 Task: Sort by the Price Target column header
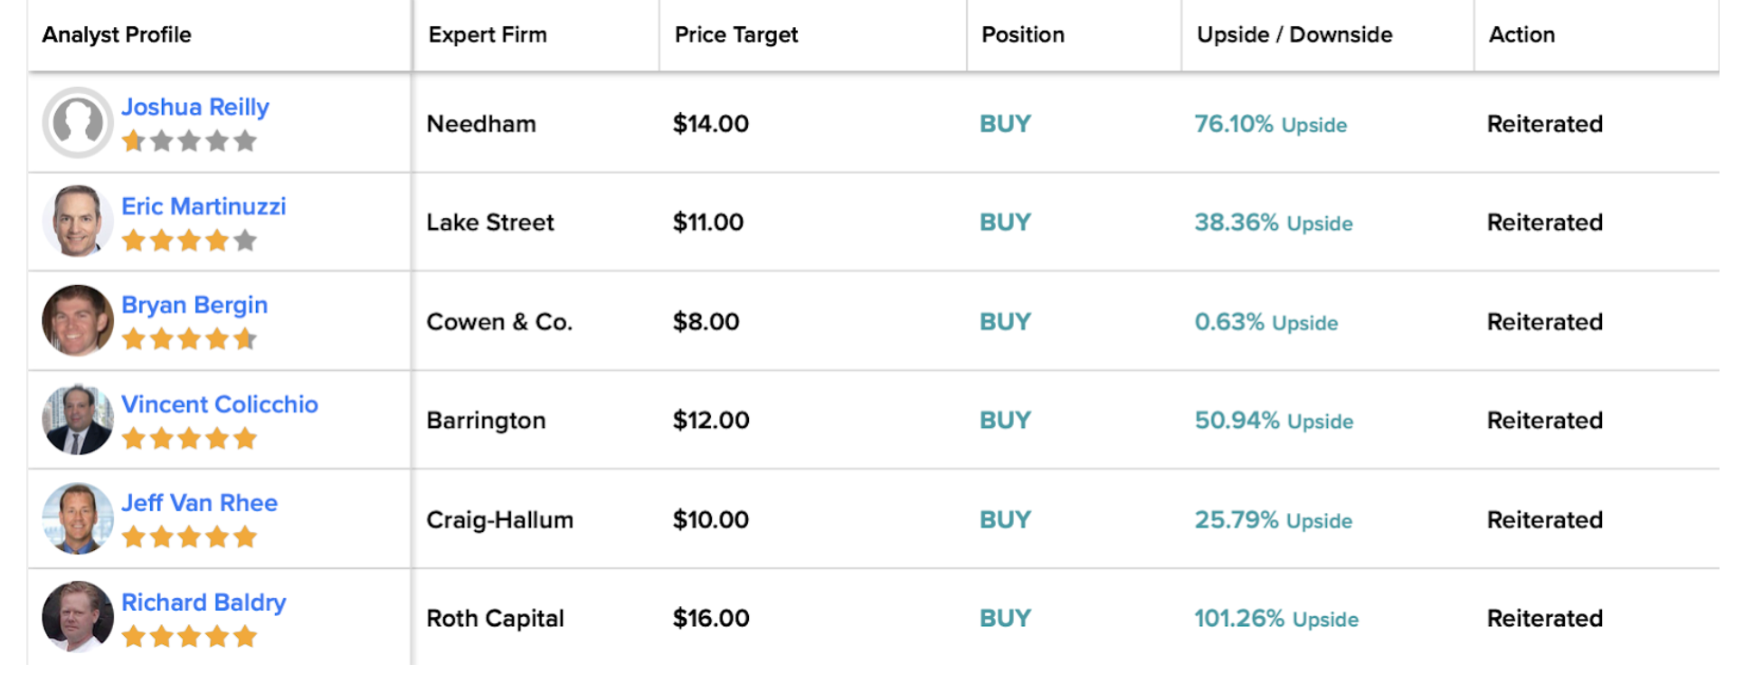pyautogui.click(x=736, y=35)
